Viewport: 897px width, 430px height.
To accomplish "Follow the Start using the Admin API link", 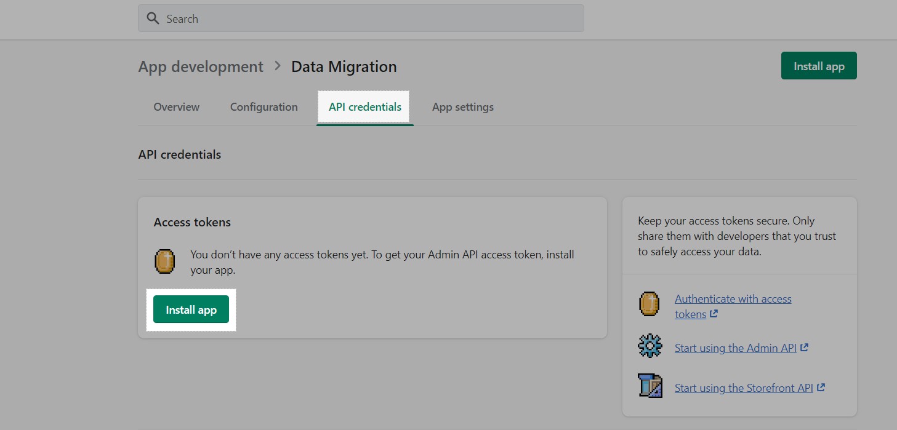I will click(x=736, y=348).
